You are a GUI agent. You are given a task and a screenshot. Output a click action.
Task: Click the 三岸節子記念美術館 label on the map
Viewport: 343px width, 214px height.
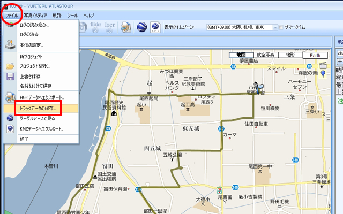pyautogui.click(x=193, y=81)
